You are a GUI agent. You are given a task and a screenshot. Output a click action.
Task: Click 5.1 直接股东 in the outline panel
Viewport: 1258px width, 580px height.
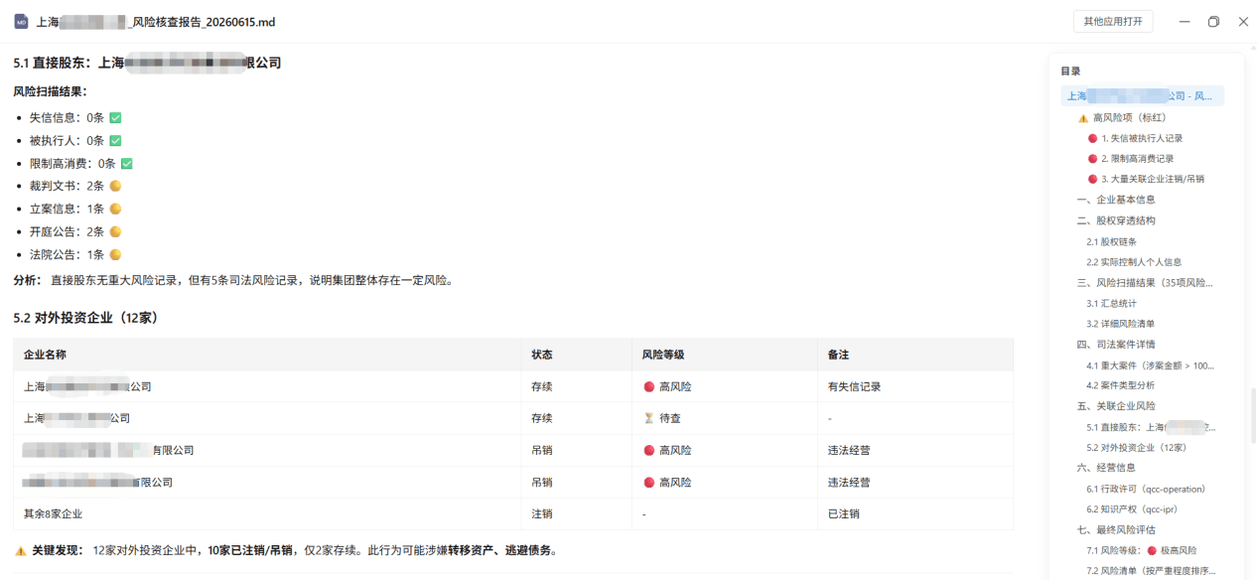pyautogui.click(x=1150, y=427)
